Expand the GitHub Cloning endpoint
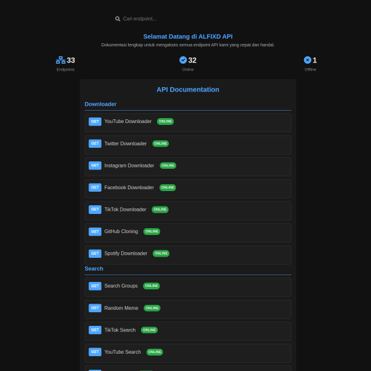The width and height of the screenshot is (371, 371). click(x=188, y=233)
